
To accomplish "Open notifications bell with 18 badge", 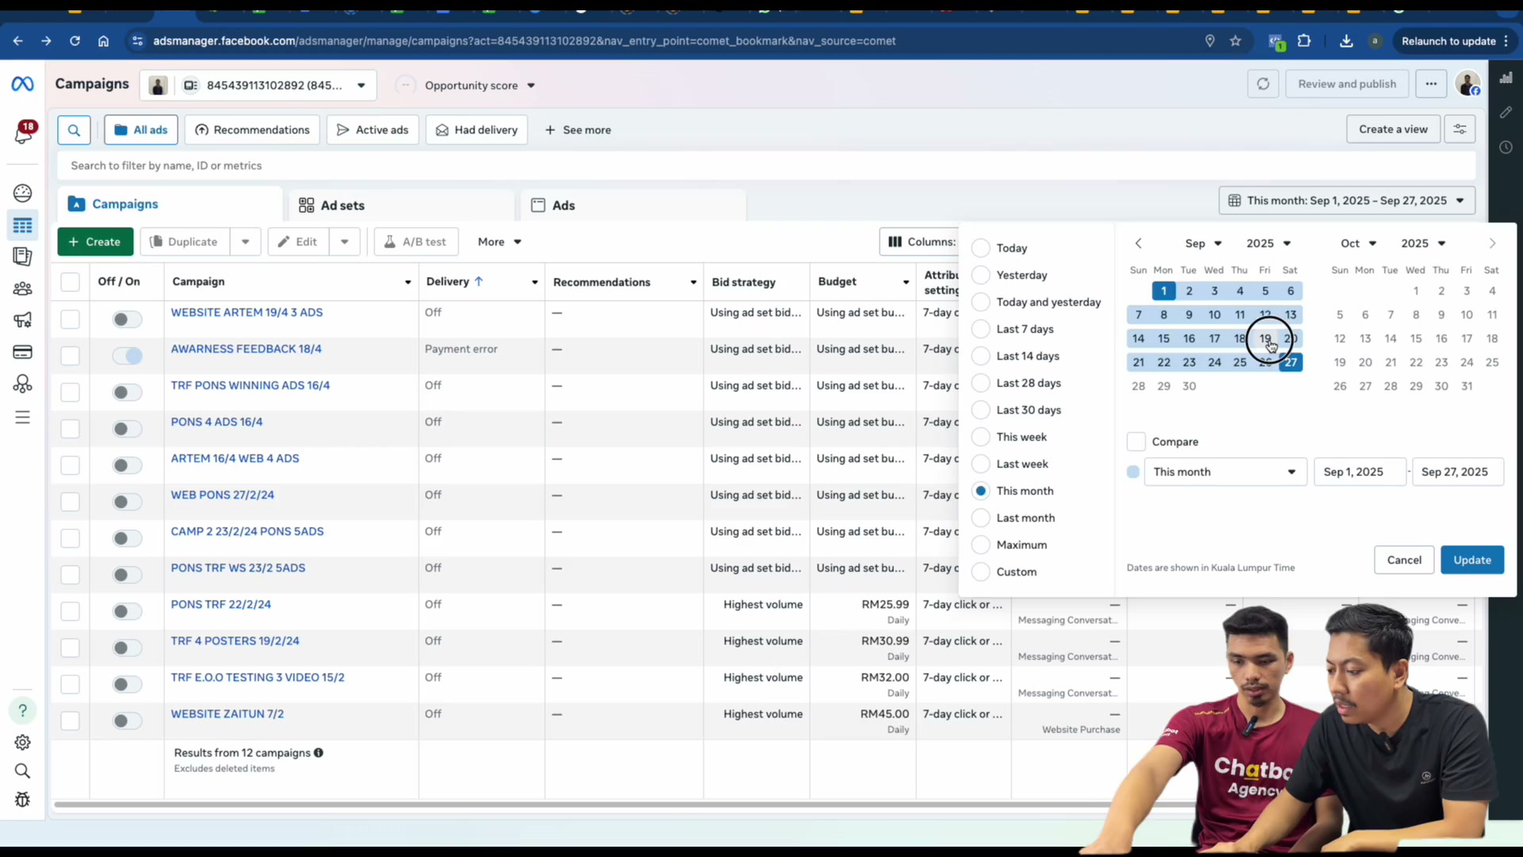I will (24, 133).
